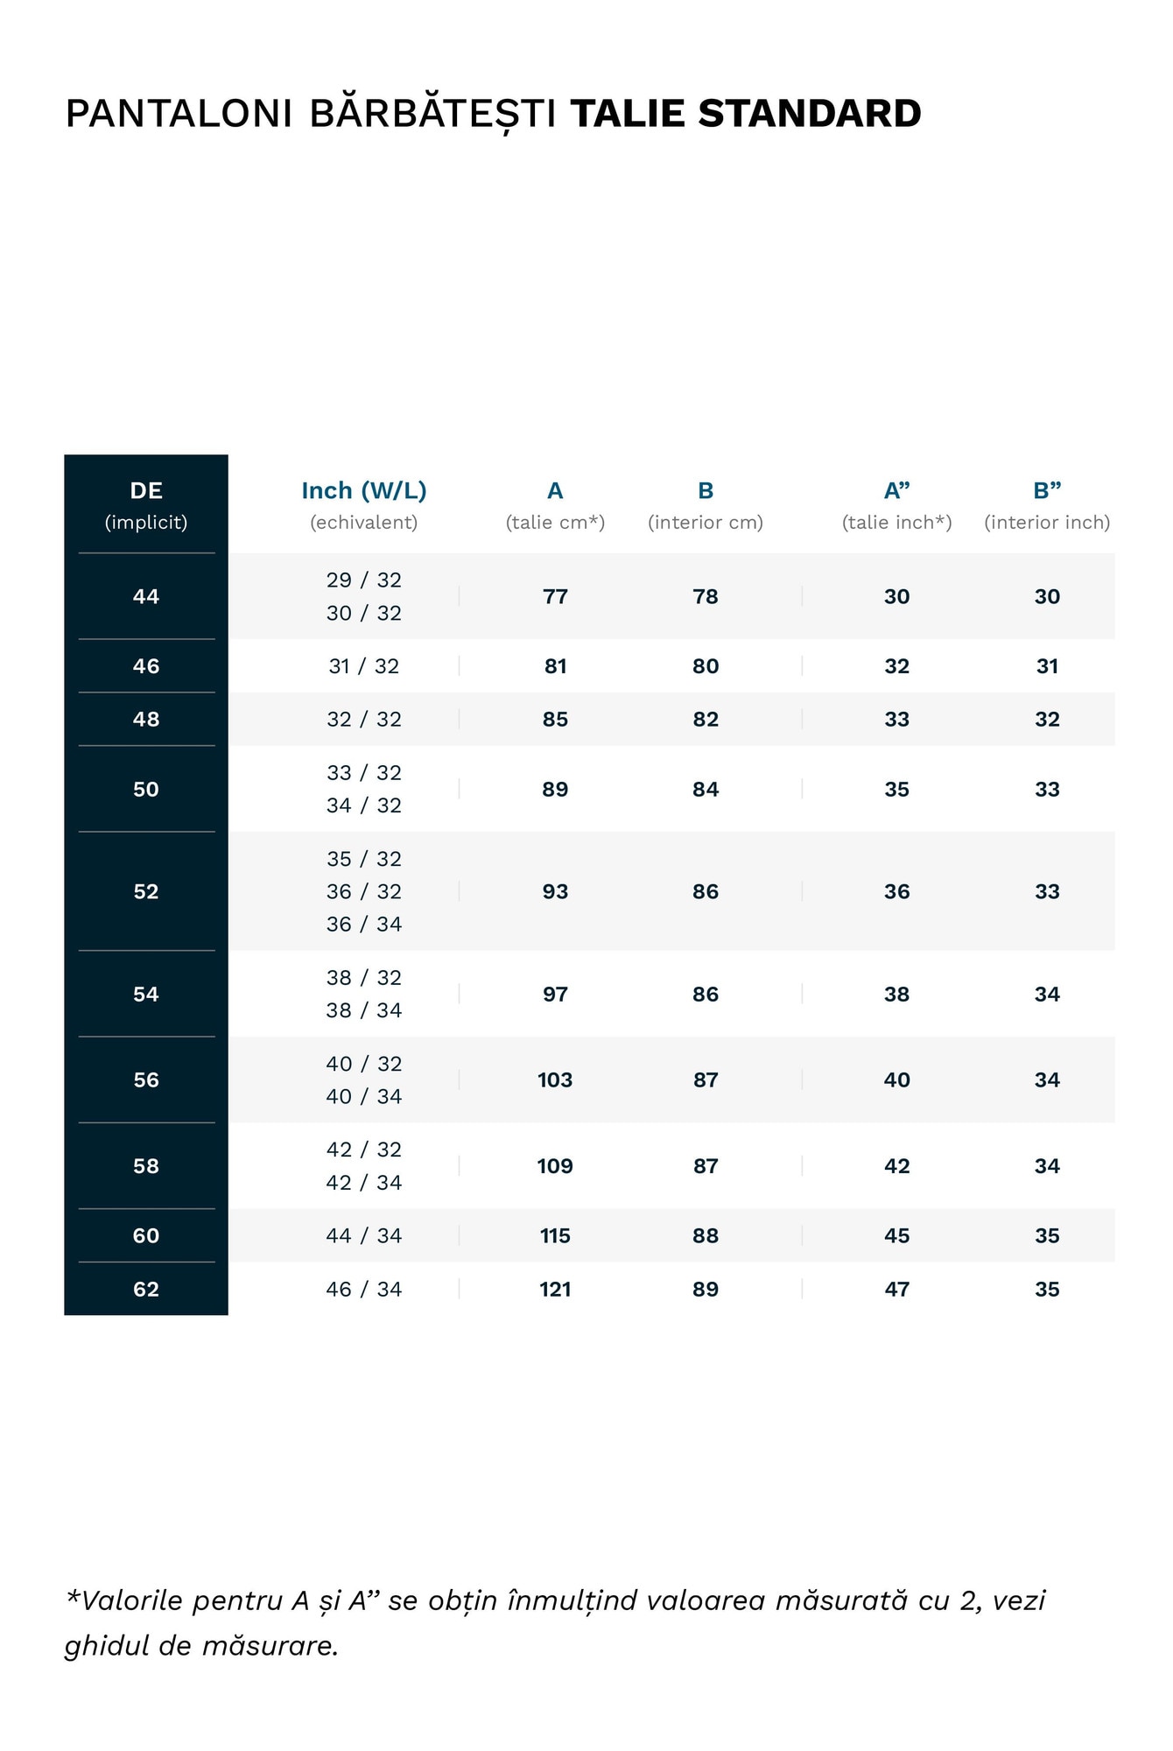The image size is (1173, 1751).
Task: Click the 36 / 34 inch size entry
Action: 363,924
